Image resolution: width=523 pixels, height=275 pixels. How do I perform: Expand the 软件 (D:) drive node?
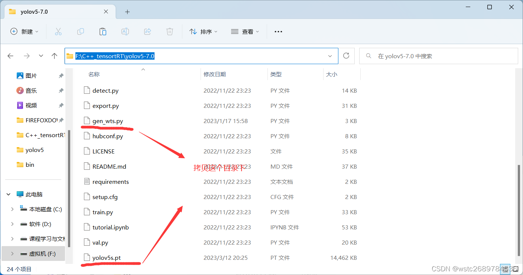click(x=12, y=224)
